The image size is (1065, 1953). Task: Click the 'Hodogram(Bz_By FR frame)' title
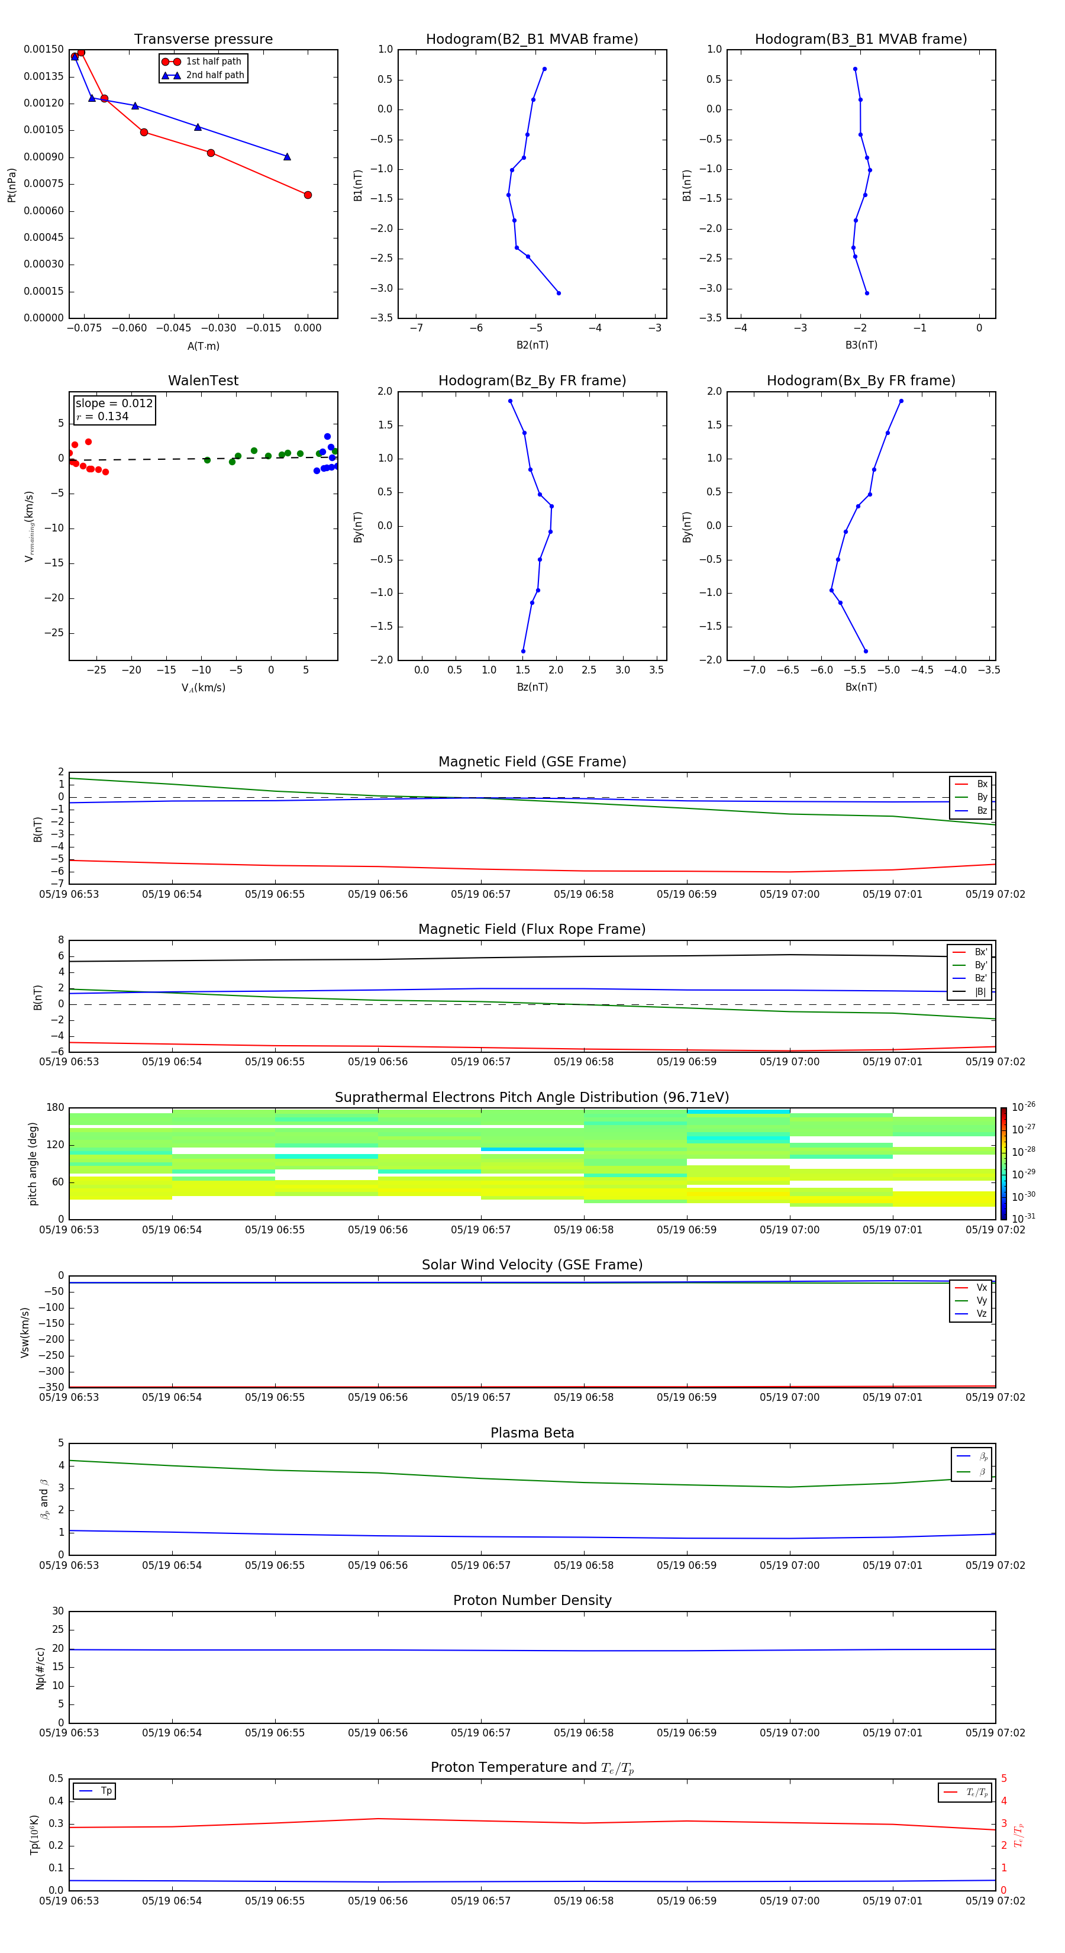pos(532,381)
